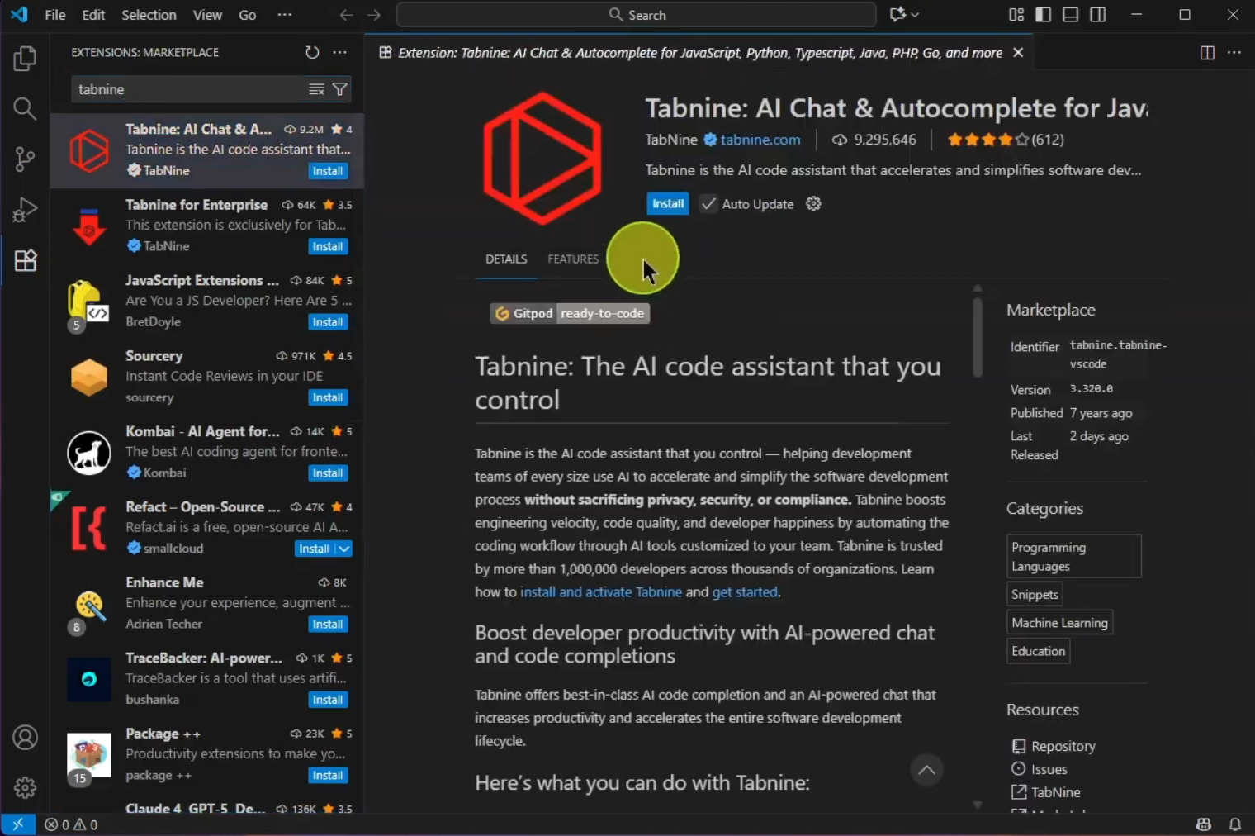Open the Tabnine extension settings gear

813,203
